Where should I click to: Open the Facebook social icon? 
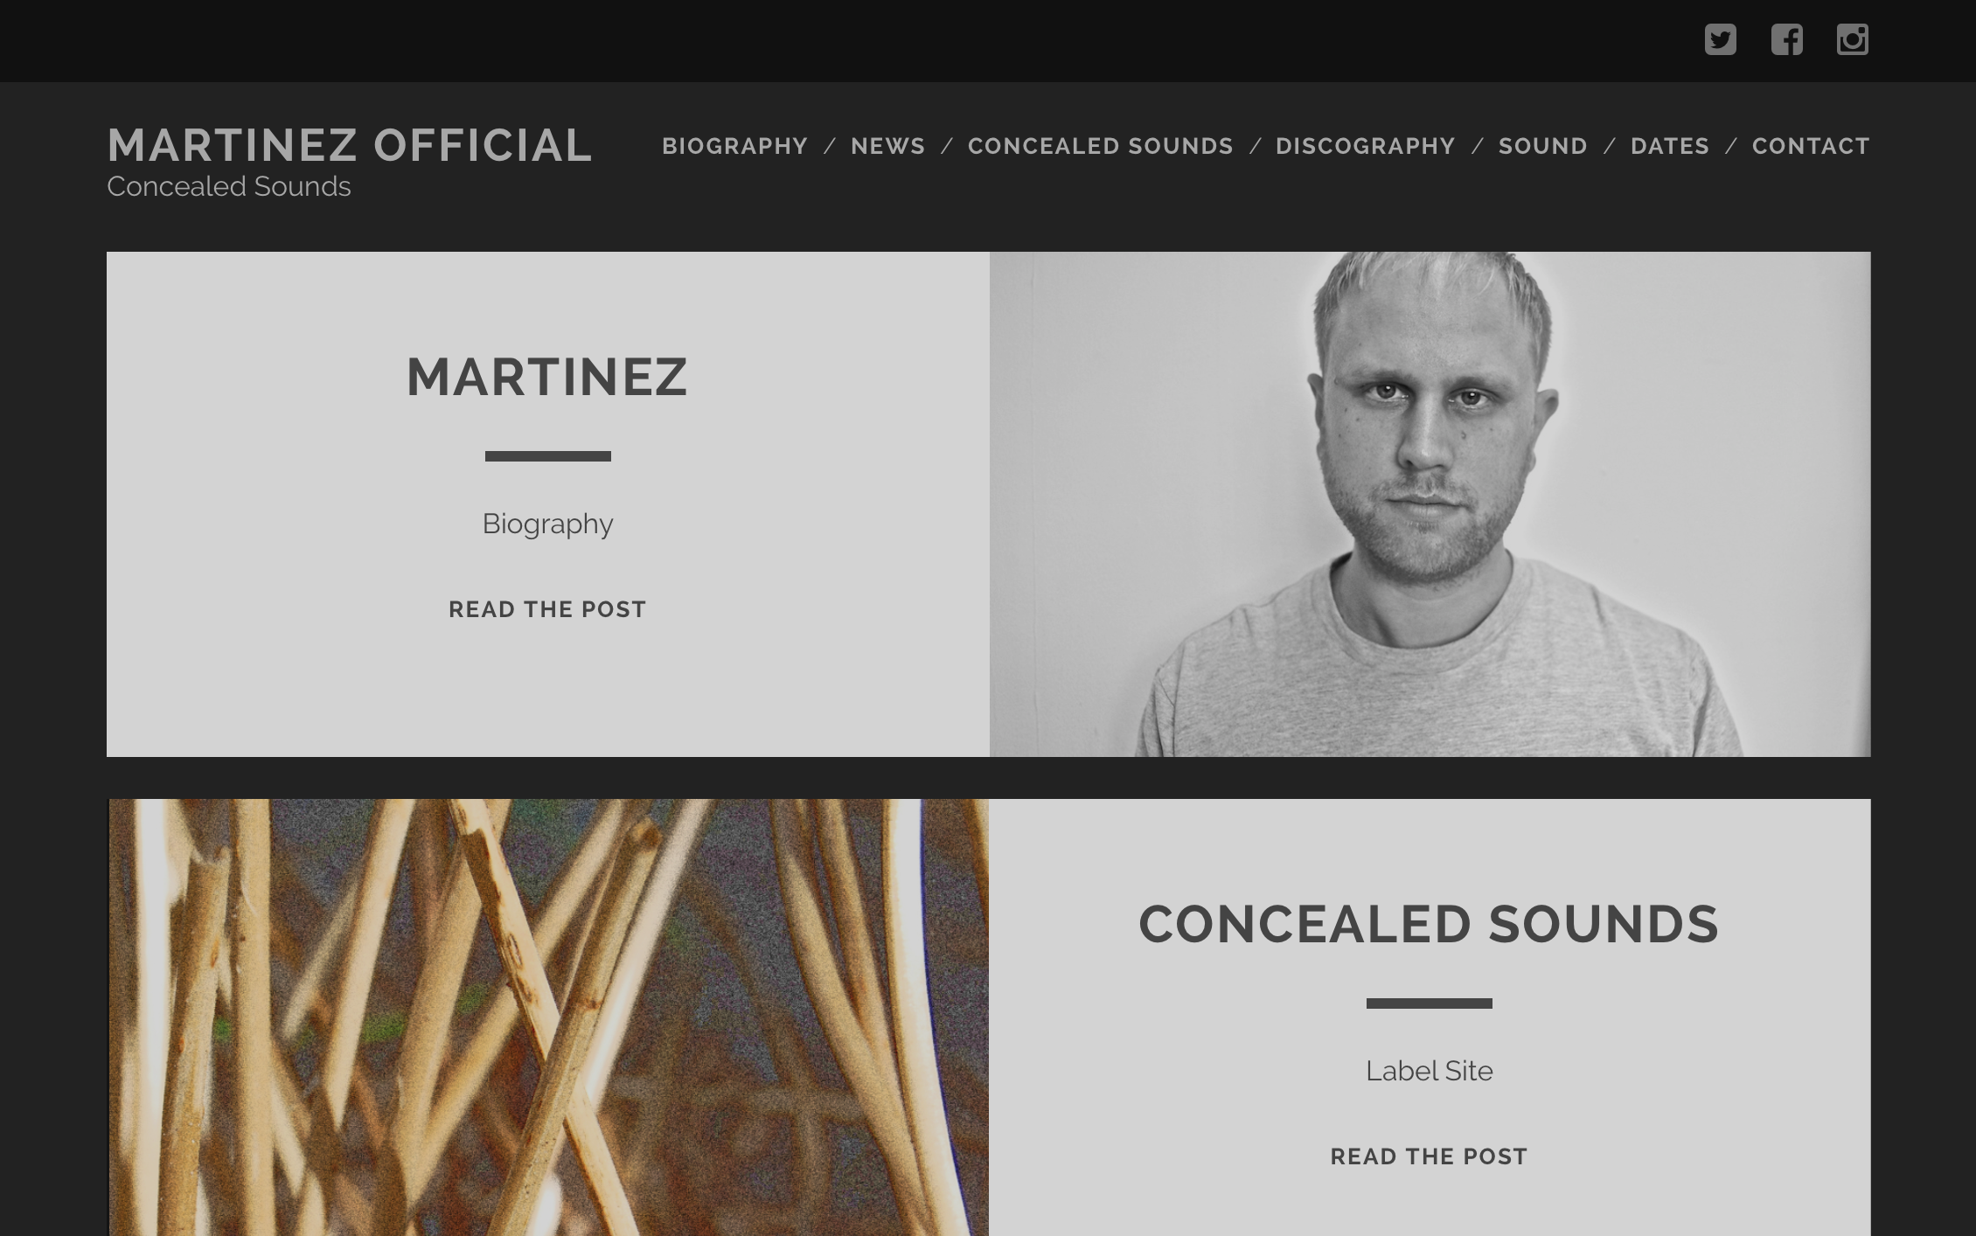[x=1786, y=39]
